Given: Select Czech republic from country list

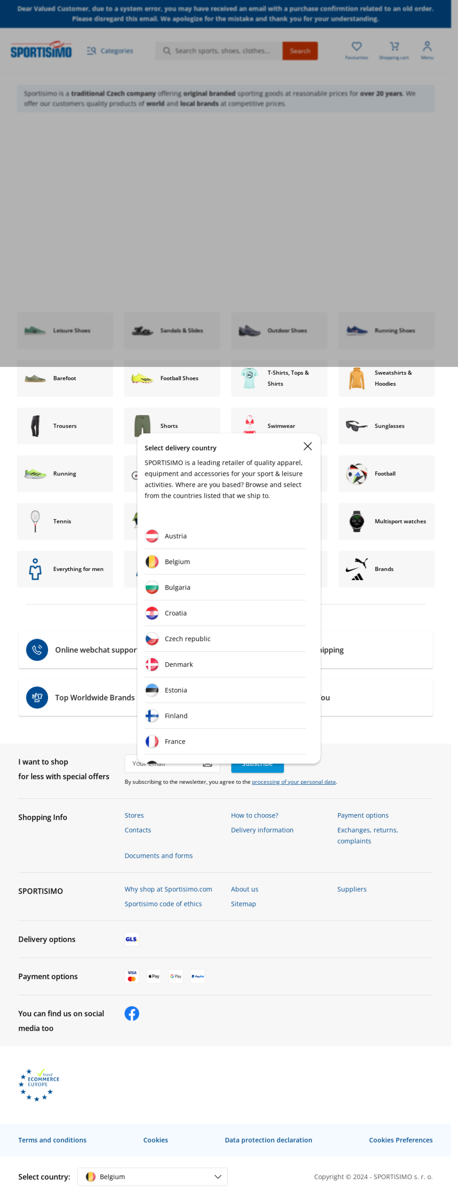Looking at the screenshot, I should tap(225, 639).
